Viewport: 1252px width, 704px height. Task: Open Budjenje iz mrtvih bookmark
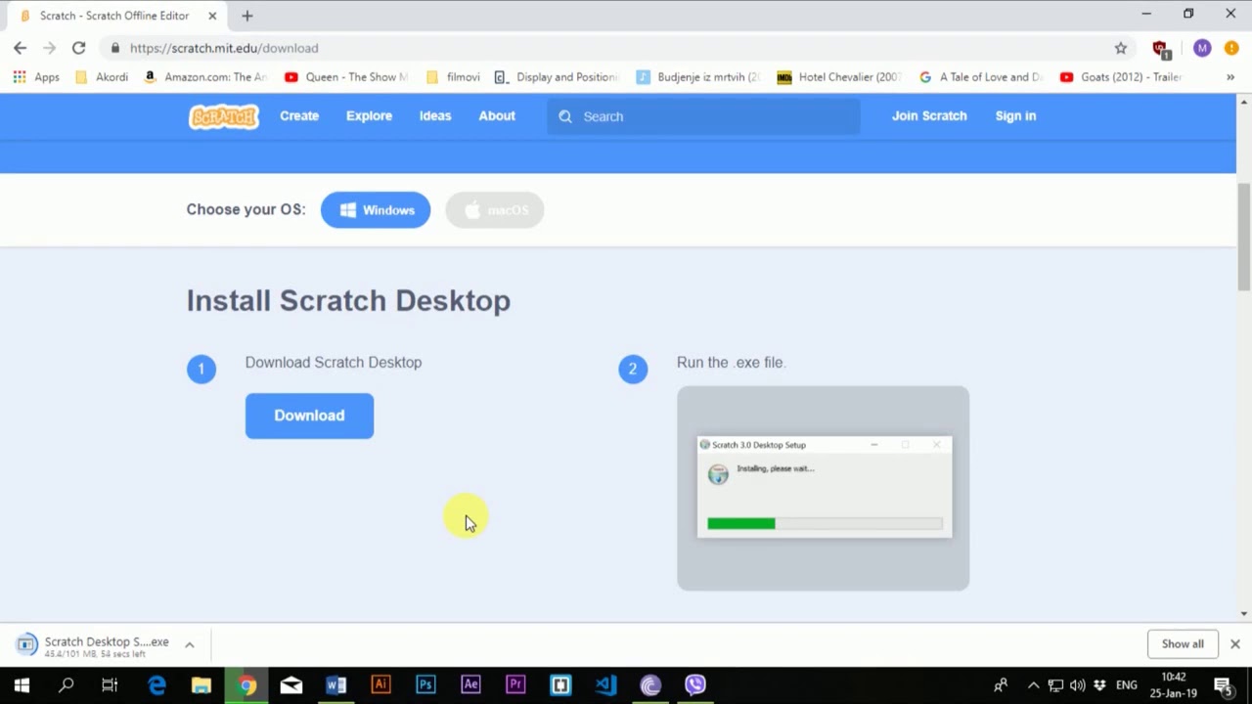click(697, 77)
